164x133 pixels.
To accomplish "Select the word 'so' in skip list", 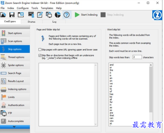I will pos(111,110).
